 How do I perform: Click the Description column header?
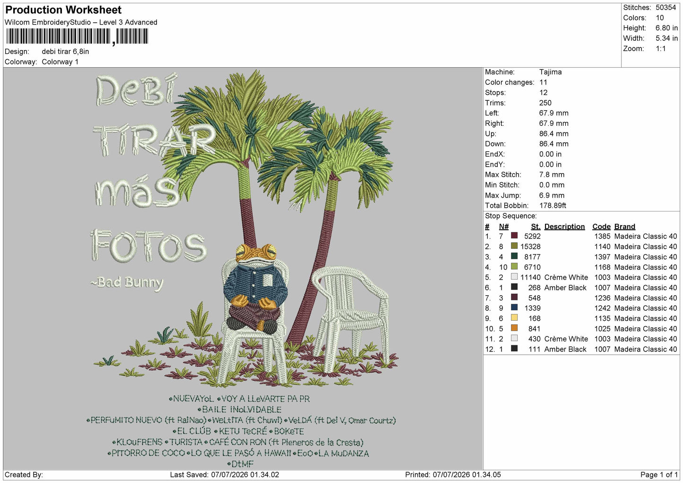coord(564,227)
